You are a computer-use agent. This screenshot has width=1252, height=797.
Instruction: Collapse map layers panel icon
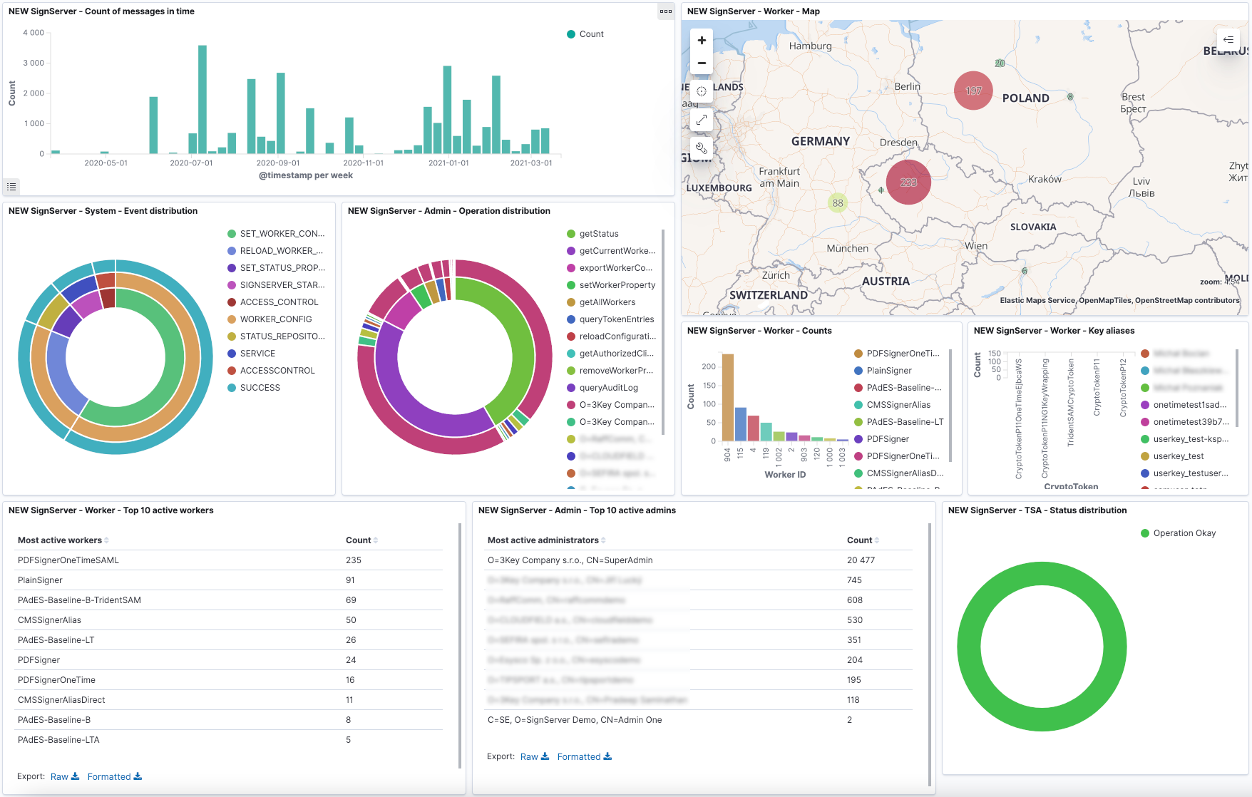(1228, 40)
